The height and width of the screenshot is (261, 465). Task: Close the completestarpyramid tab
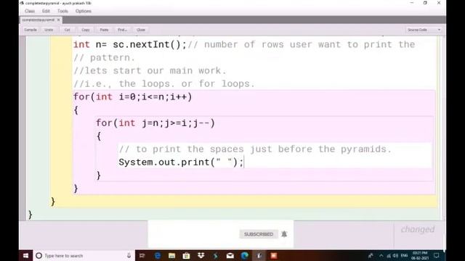(x=58, y=20)
